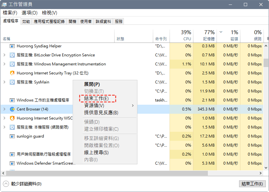Click the 較少詳細資料(D) link
Screen dimensions: 269x192
26,184
